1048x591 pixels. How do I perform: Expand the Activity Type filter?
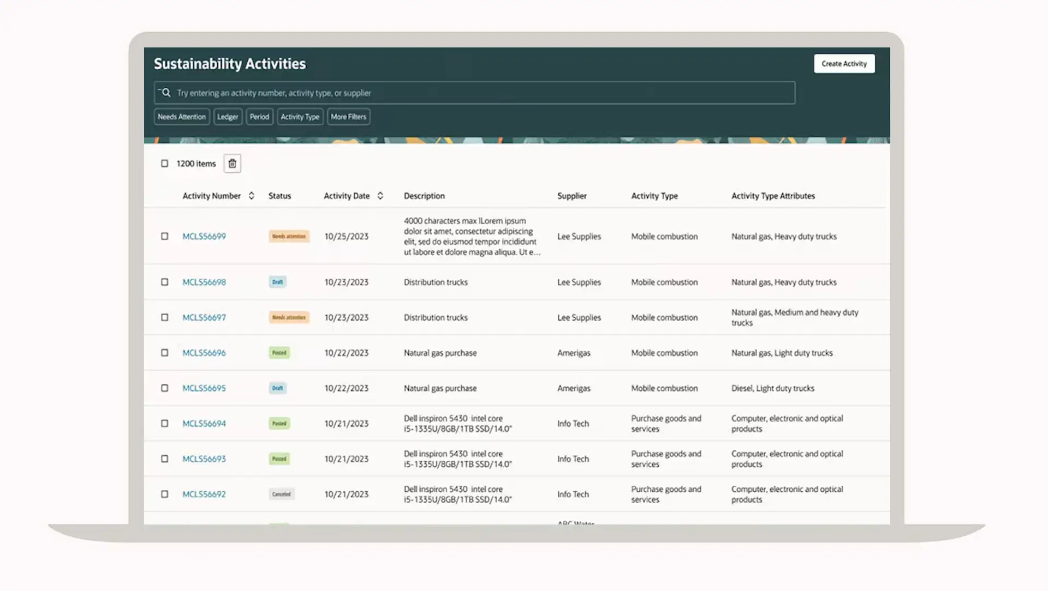(x=300, y=117)
